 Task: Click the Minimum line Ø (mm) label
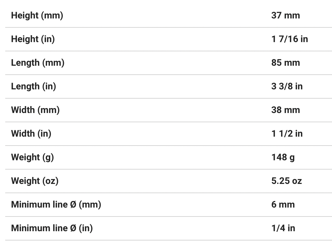56,204
